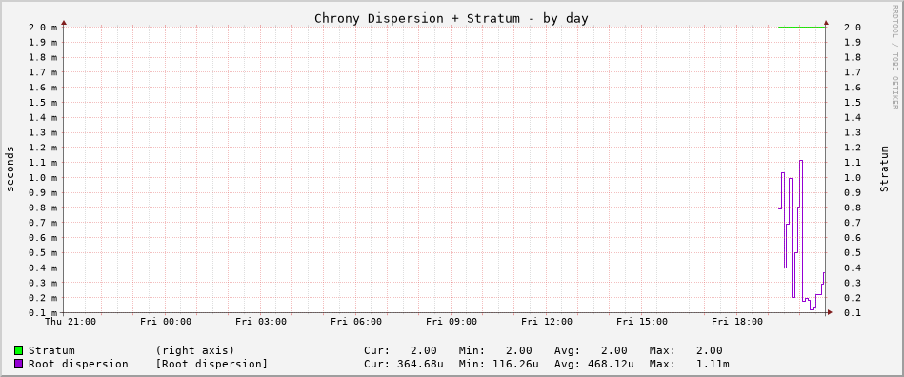Click the vertical "Stratum" right axis title
Viewport: 904px width, 377px height.
click(884, 169)
